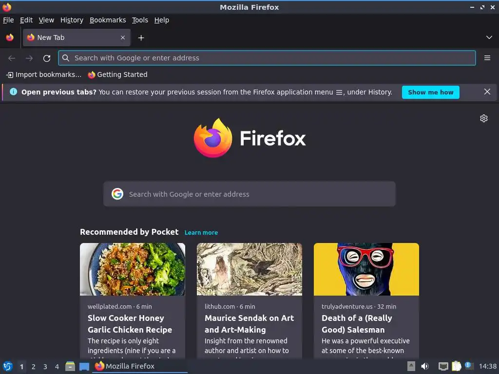This screenshot has width=499, height=374.
Task: Open the removable media eject tray icon
Action: tap(411, 366)
